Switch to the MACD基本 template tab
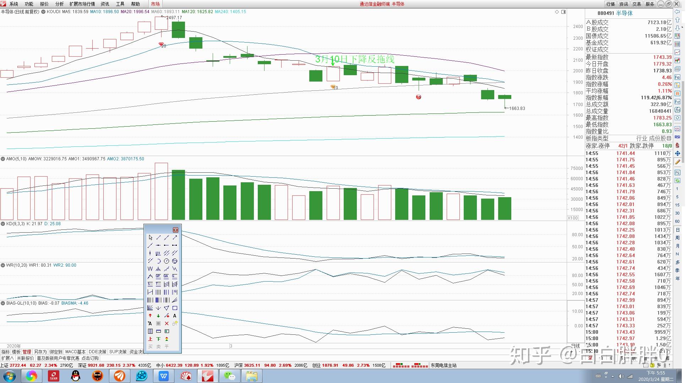The image size is (686, 383). click(x=75, y=352)
